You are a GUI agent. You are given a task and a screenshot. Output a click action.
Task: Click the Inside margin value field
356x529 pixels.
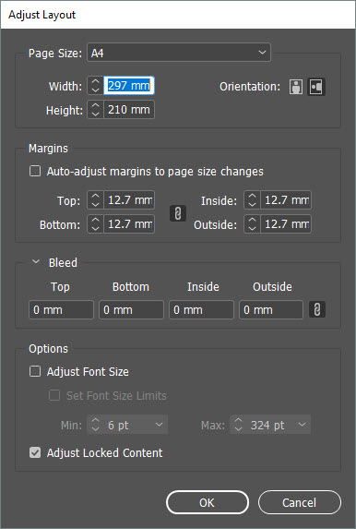tap(286, 200)
